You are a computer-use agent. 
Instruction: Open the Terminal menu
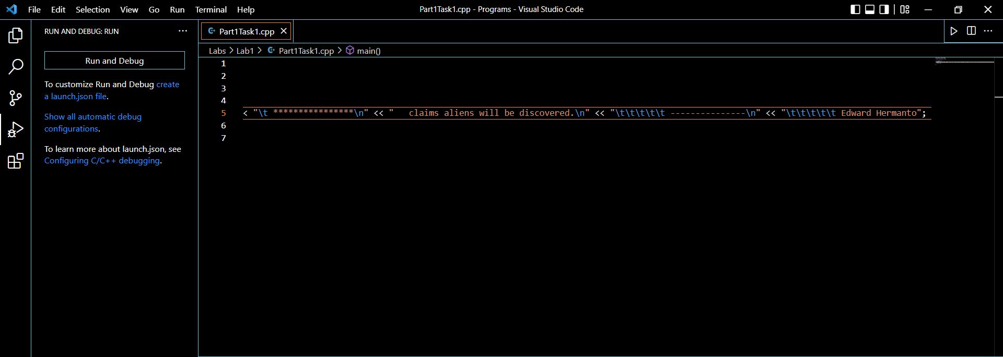pos(211,9)
